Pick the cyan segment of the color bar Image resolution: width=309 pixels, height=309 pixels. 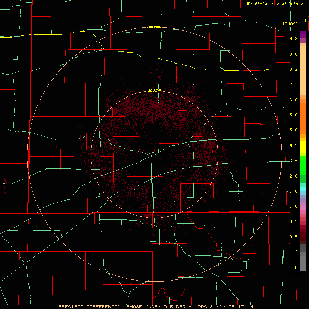point(303,189)
